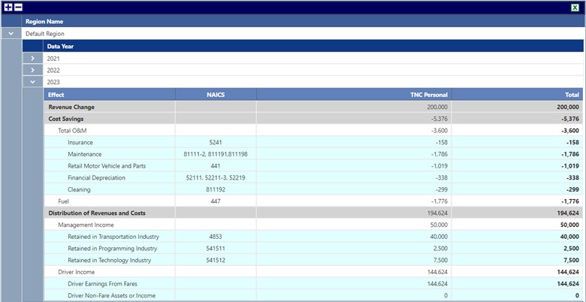This screenshot has height=302, width=586.
Task: Select the Cost Savings row label
Action: point(65,119)
